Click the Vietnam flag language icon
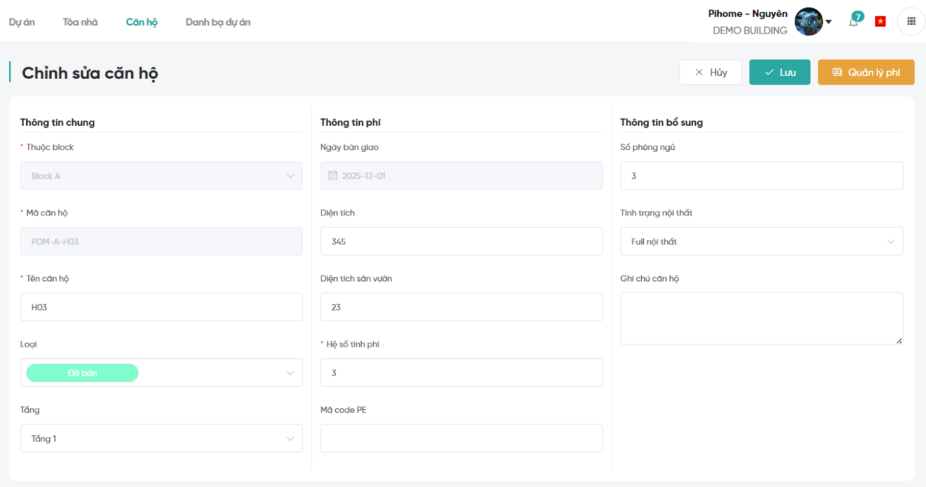 (x=880, y=21)
